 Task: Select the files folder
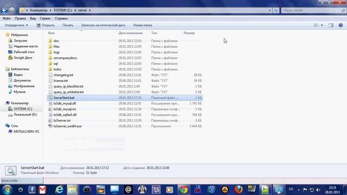pos(56,47)
